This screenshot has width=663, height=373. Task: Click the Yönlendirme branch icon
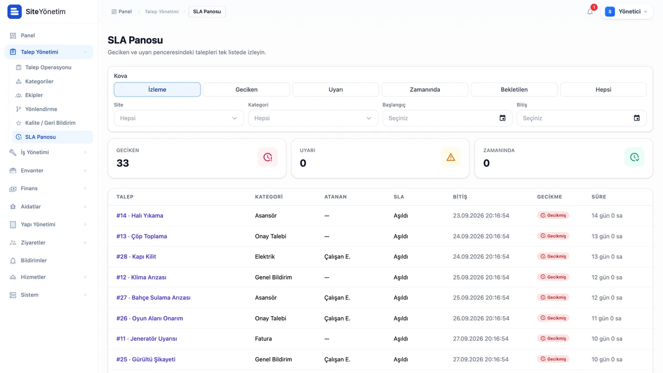tap(19, 109)
